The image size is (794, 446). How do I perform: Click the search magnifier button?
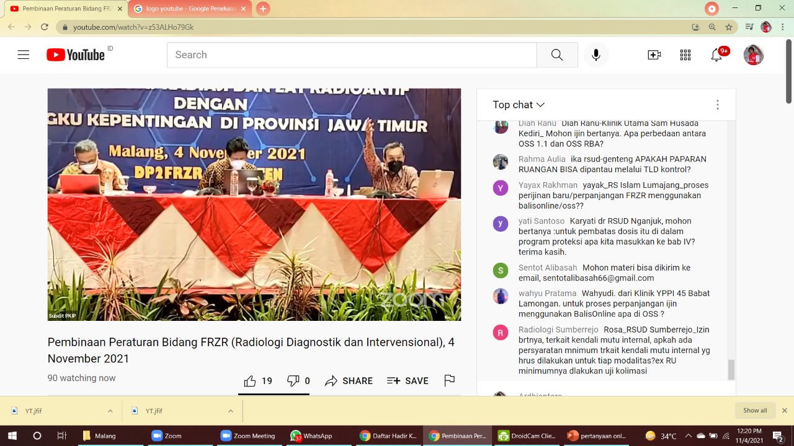pos(557,55)
